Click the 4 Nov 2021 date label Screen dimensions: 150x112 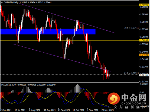pyautogui.click(x=93, y=110)
